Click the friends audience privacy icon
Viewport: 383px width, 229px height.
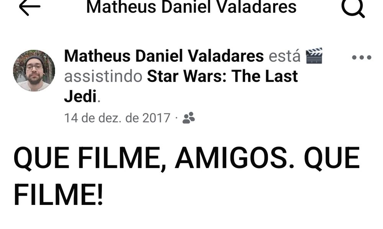(x=189, y=118)
